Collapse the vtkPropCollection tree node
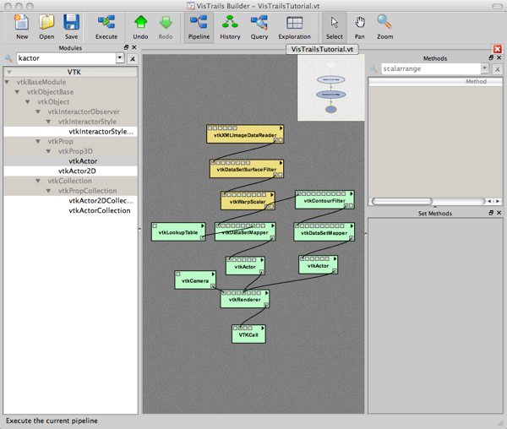507x429 pixels. point(48,191)
